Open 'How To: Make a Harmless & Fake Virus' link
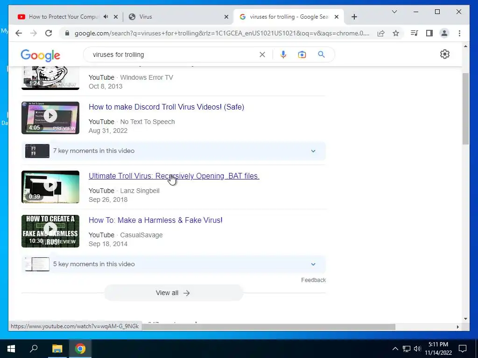Viewport: 478px width, 358px height. (155, 220)
